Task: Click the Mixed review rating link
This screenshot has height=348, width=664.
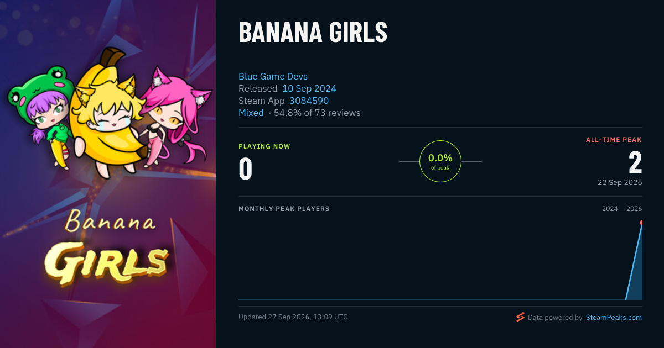Action: click(x=251, y=113)
